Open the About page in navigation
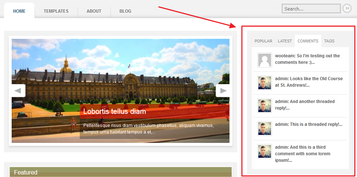 (x=94, y=11)
